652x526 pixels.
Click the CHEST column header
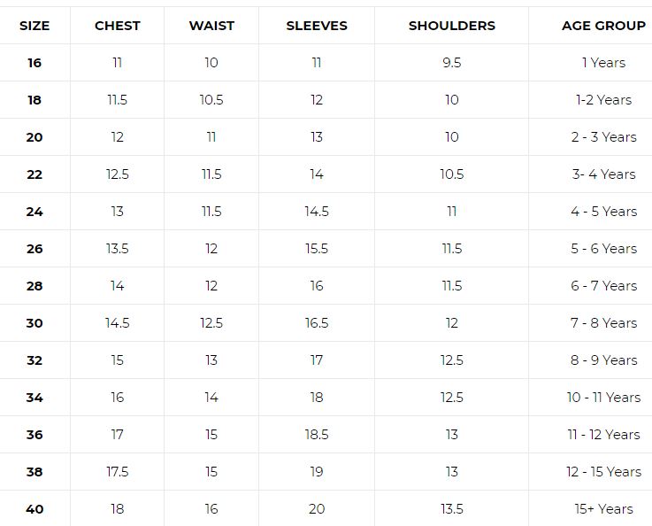point(118,26)
